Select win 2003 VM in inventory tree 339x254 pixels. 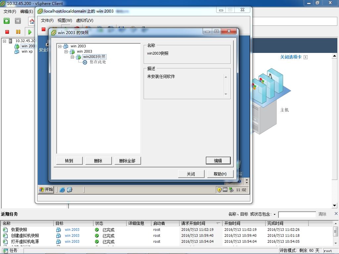(28, 46)
